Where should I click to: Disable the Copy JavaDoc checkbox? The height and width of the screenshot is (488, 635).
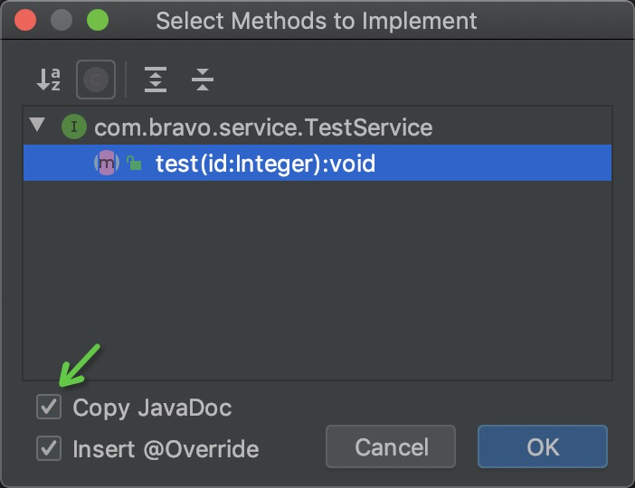coord(49,408)
